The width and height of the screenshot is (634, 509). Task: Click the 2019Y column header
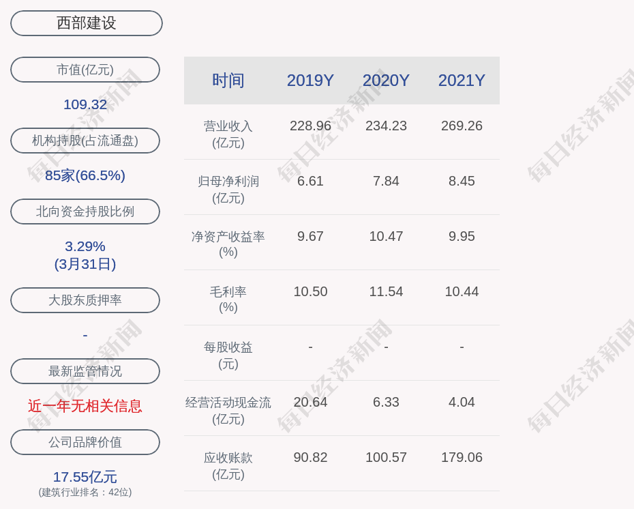tap(311, 81)
